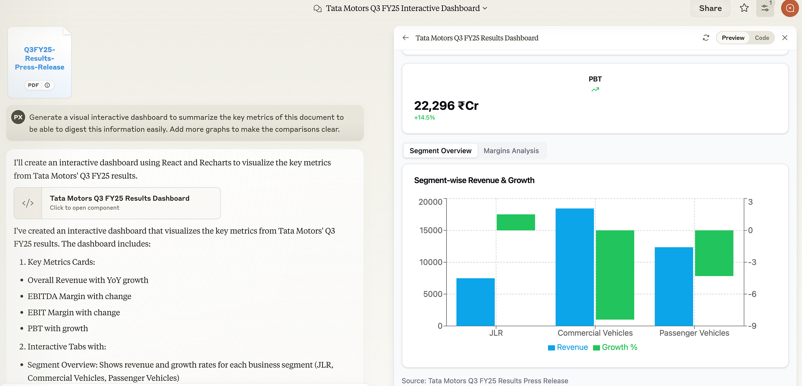Click the Commercial Vehicles blue revenue bar
The width and height of the screenshot is (802, 386).
(574, 268)
